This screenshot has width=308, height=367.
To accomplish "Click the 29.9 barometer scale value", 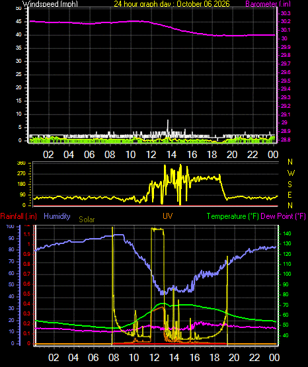I will click(x=286, y=47).
